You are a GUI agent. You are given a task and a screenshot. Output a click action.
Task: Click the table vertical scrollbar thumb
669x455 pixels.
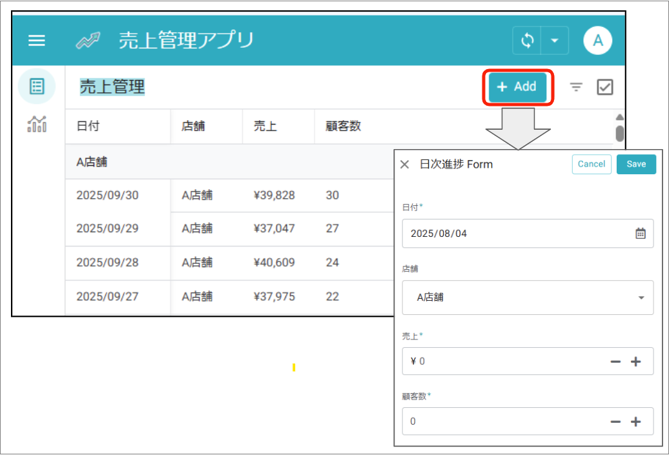619,133
